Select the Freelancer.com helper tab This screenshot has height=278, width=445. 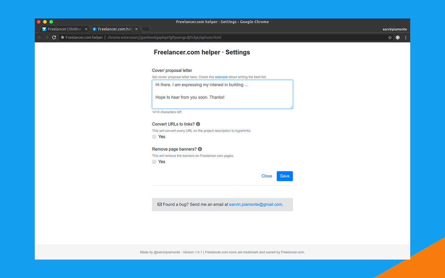coord(115,29)
